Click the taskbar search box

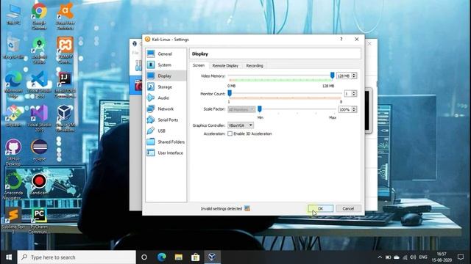77,257
